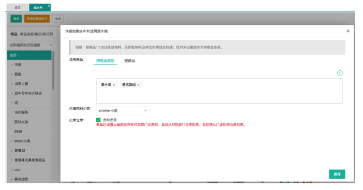Viewport: 363px width, 190px height.
Task: Expand the 当季上新 category
Action: 11,84
